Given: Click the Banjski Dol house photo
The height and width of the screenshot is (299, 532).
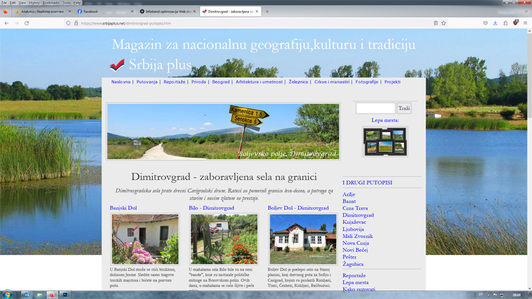Looking at the screenshot, I should [145, 239].
